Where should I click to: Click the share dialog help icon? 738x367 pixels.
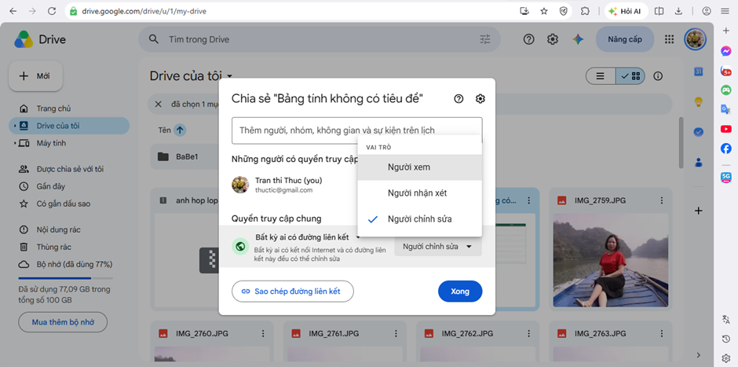click(459, 98)
